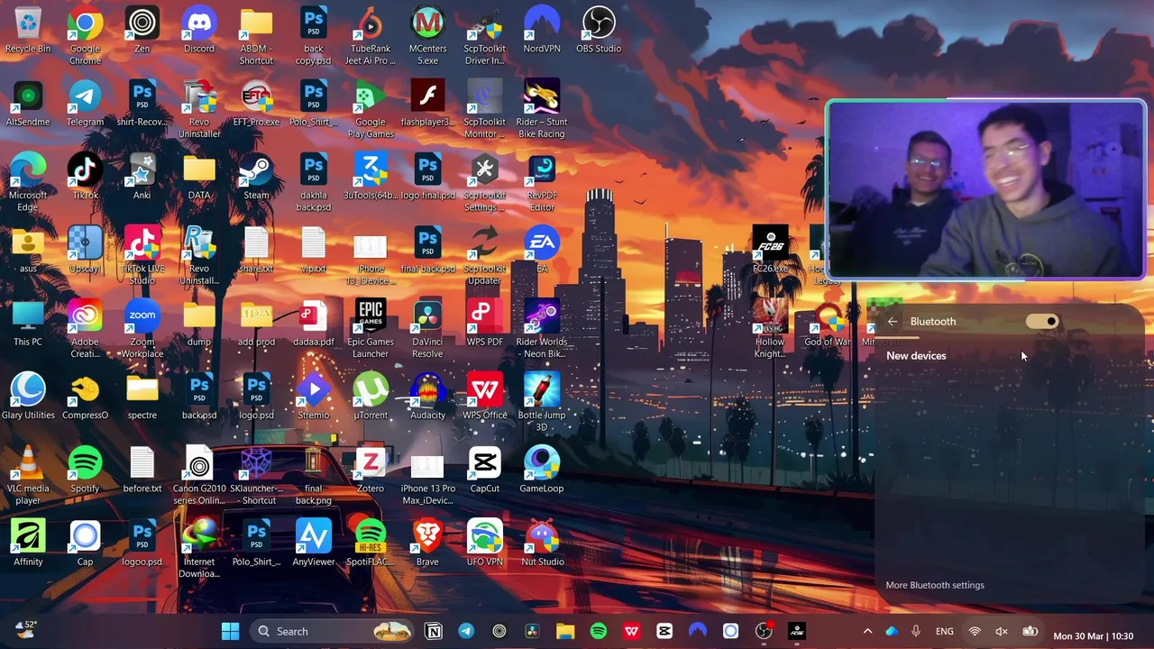
Task: Open the Zoom Workplace desktop icon
Action: (x=142, y=329)
